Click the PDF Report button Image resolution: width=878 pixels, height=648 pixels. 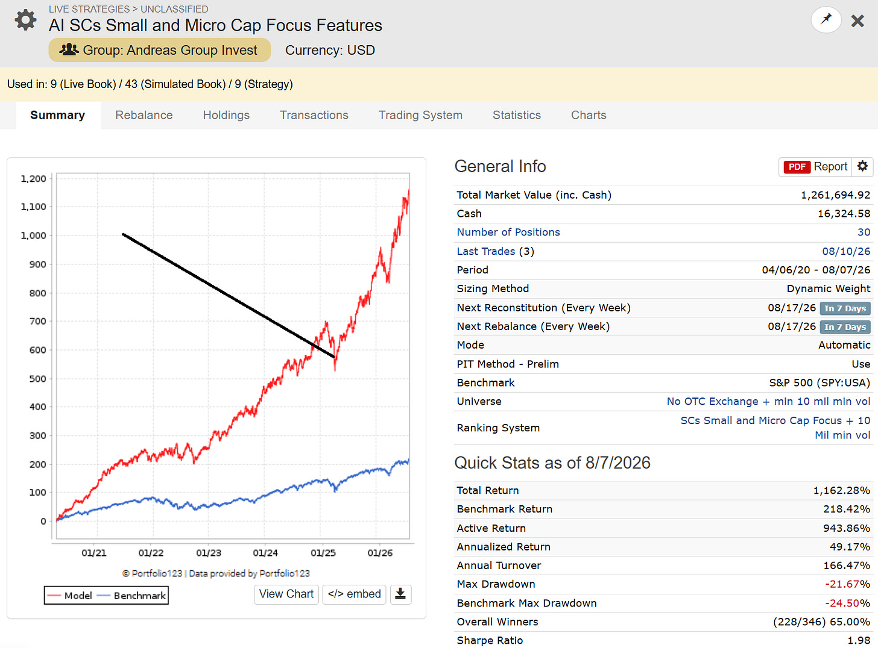815,167
